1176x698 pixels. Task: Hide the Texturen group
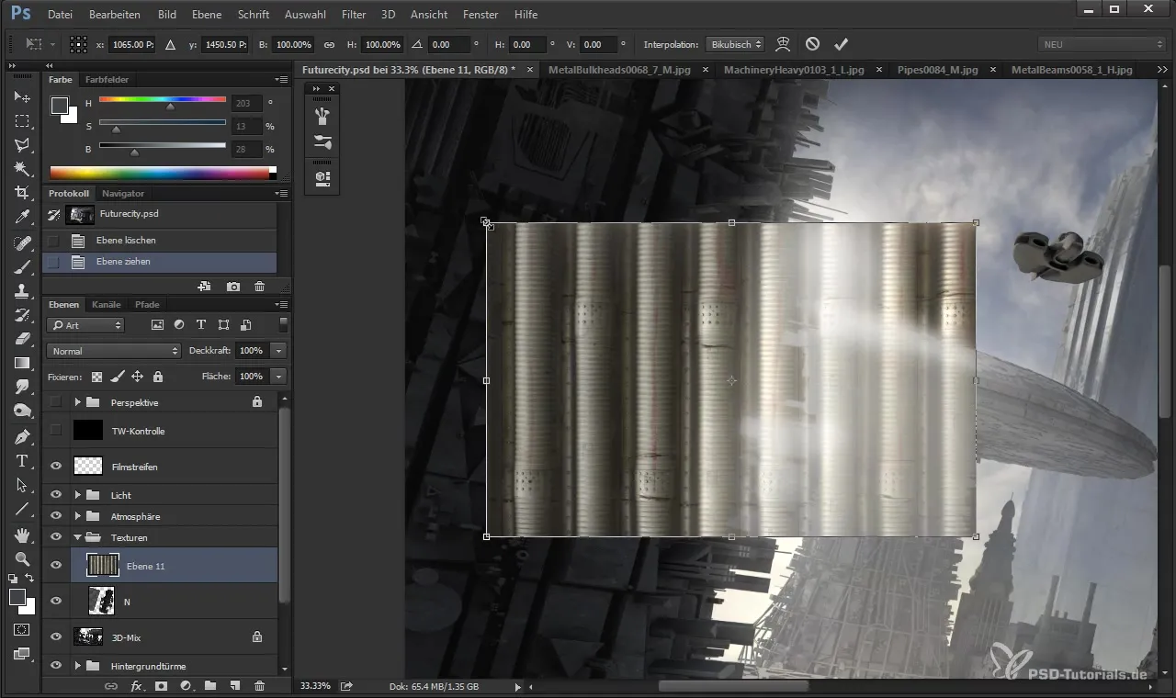point(56,537)
